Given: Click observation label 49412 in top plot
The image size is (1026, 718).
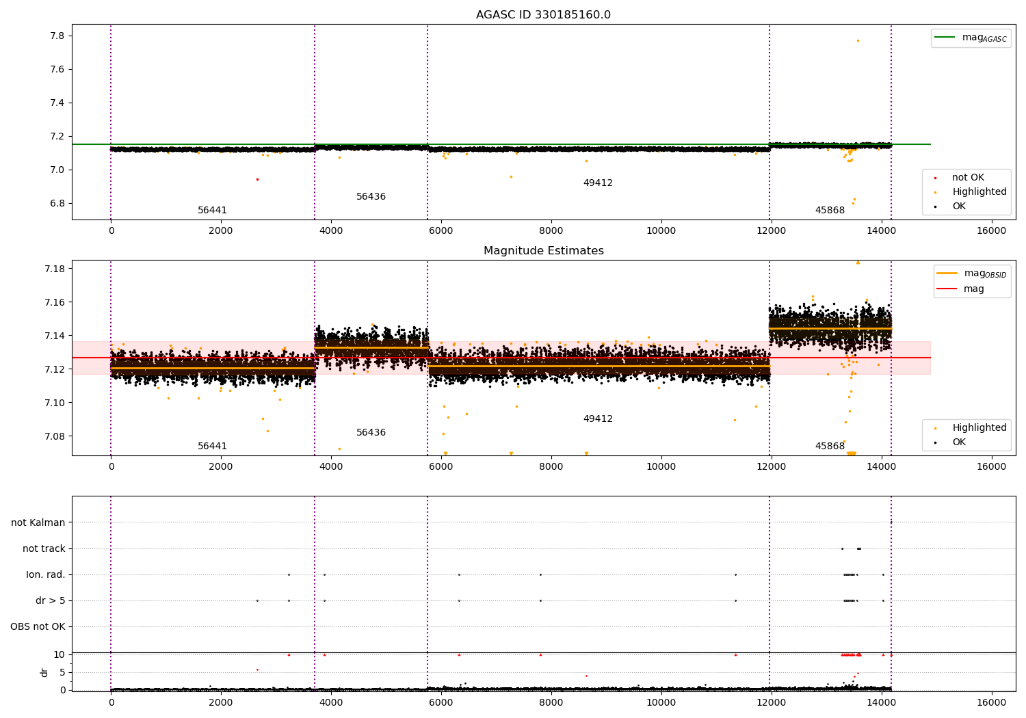Looking at the screenshot, I should [598, 183].
